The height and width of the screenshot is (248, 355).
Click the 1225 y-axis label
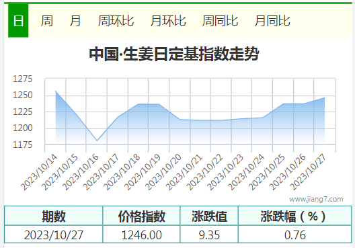coord(23,112)
